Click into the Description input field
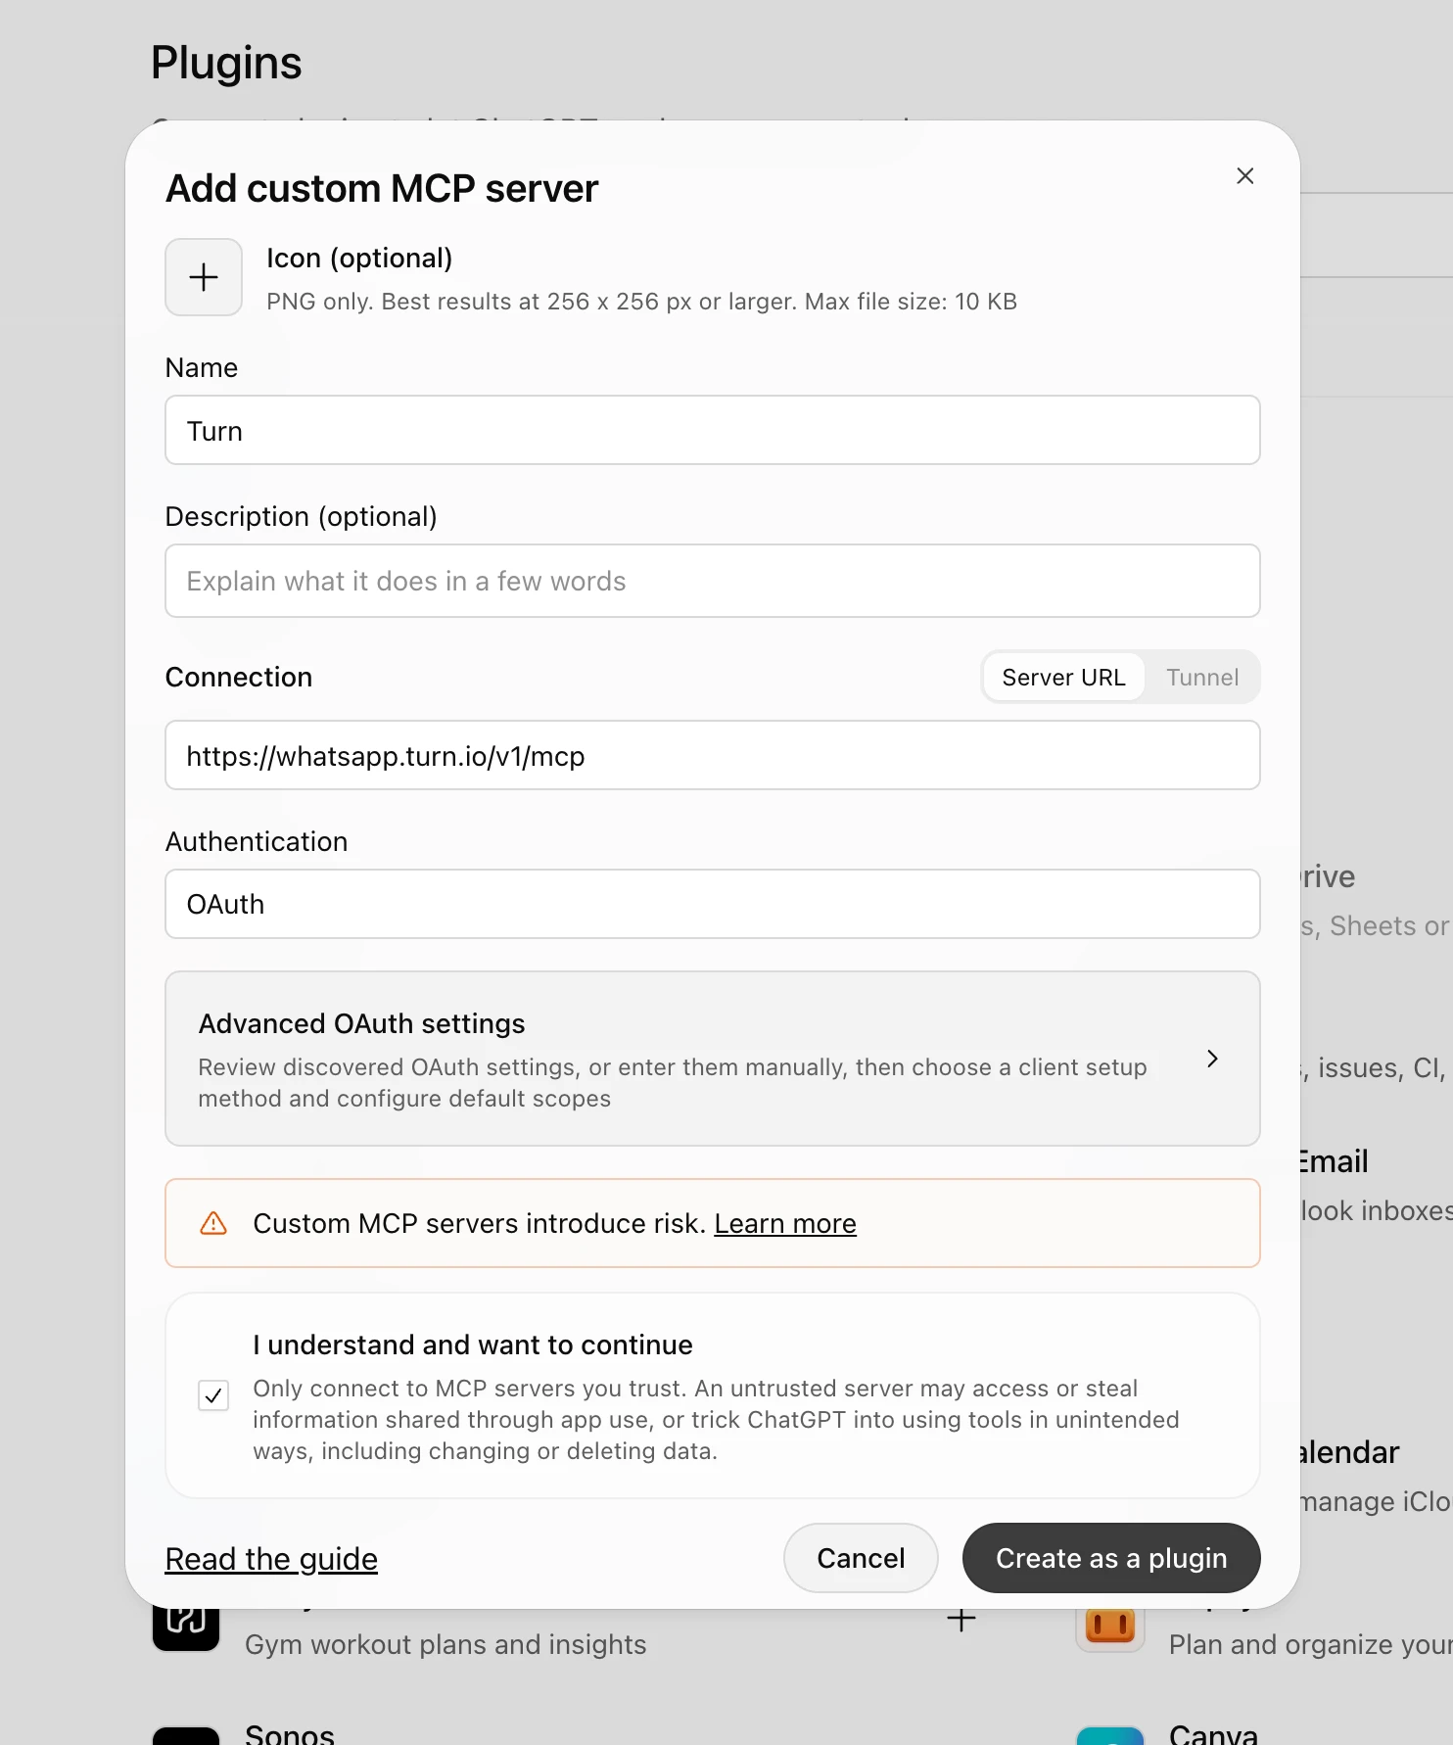Screen dimensions: 1453x1745 click(713, 581)
